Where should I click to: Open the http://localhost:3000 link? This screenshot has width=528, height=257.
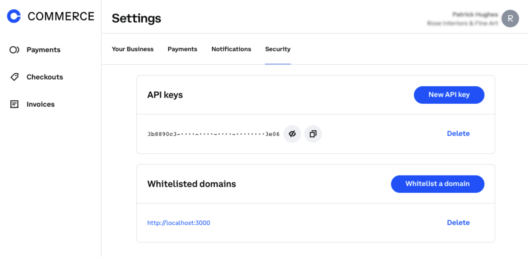179,223
